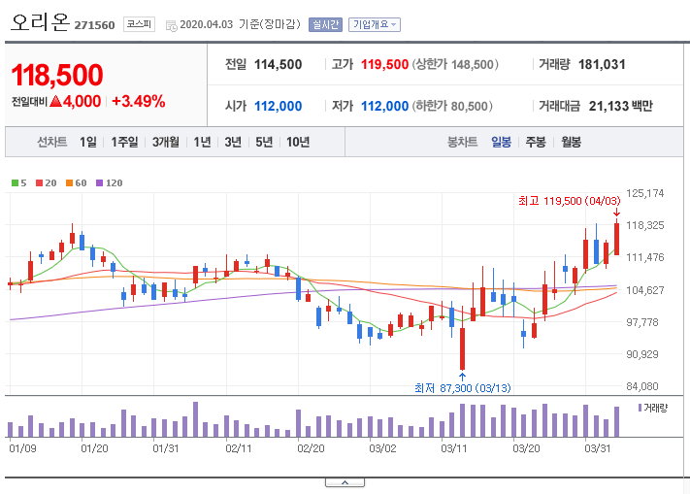690x494 pixels.
Task: Click the 상한가 148,500 text
Action: click(x=455, y=65)
